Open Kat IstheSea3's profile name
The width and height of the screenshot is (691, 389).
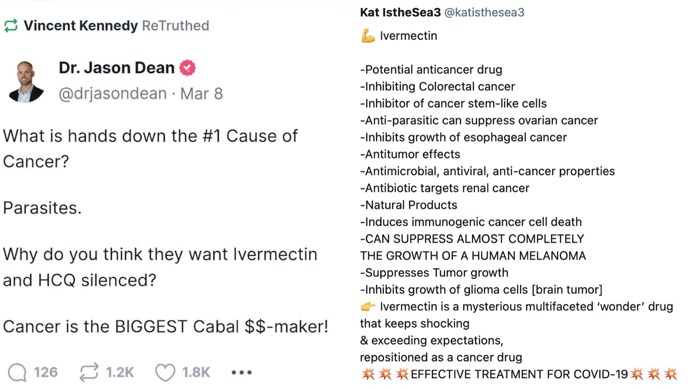coord(400,12)
